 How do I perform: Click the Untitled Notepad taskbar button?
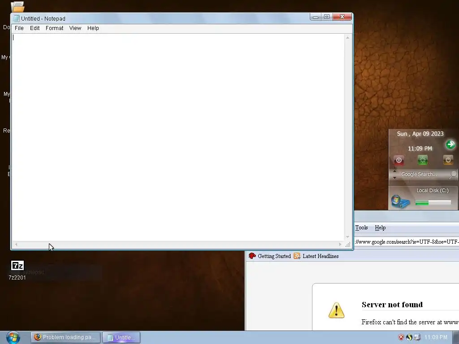tap(121, 337)
